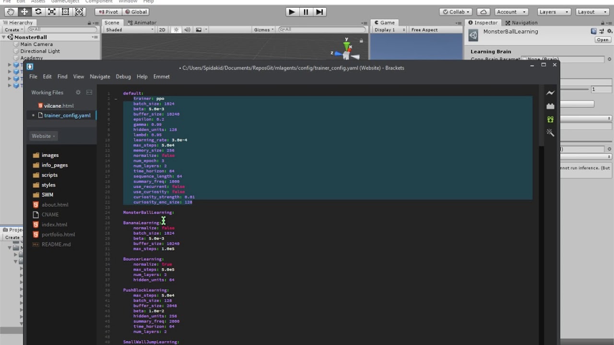Expand the images folder in Brackets
The image size is (614, 345).
(50, 155)
